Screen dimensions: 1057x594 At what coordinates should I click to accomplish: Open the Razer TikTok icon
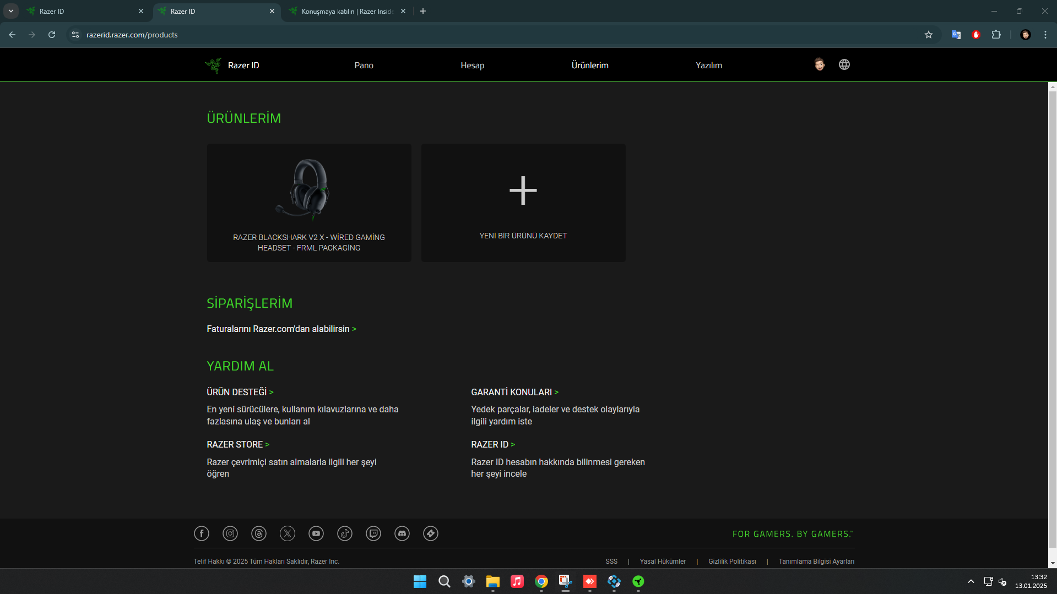click(345, 533)
